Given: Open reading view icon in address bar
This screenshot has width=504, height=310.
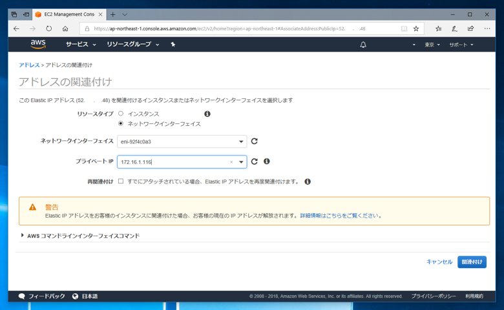Looking at the screenshot, I should (404, 28).
